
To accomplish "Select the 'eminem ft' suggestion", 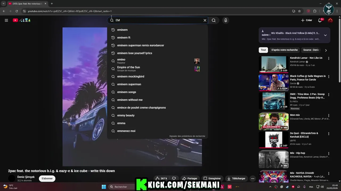I will 157,38.
